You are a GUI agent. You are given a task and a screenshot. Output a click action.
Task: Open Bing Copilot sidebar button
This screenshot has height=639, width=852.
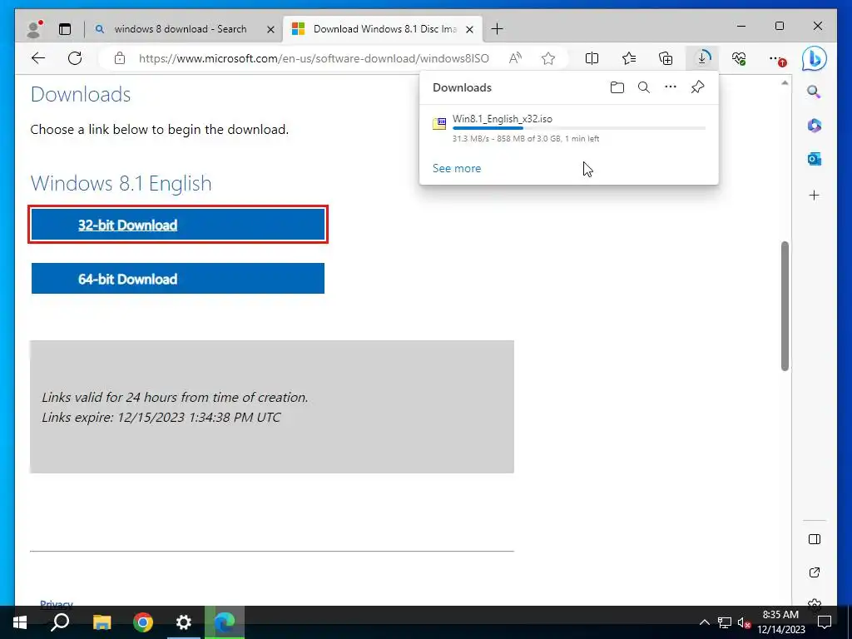tap(814, 58)
